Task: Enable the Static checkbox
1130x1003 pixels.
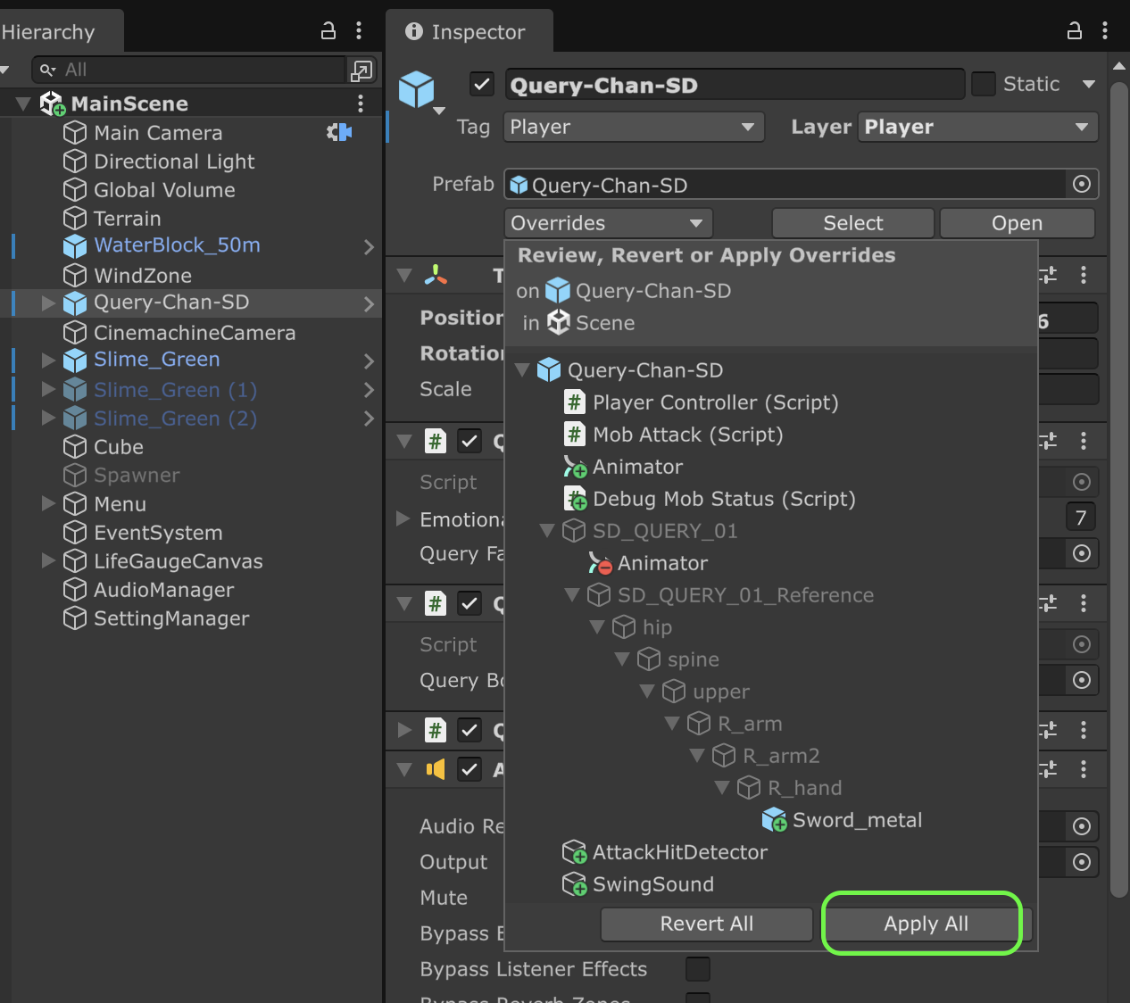Action: (983, 83)
